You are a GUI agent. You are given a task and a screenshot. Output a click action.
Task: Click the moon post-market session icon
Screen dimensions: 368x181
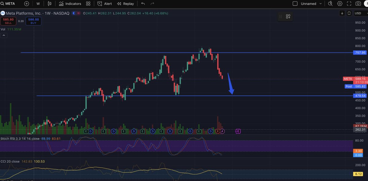[x=74, y=13]
